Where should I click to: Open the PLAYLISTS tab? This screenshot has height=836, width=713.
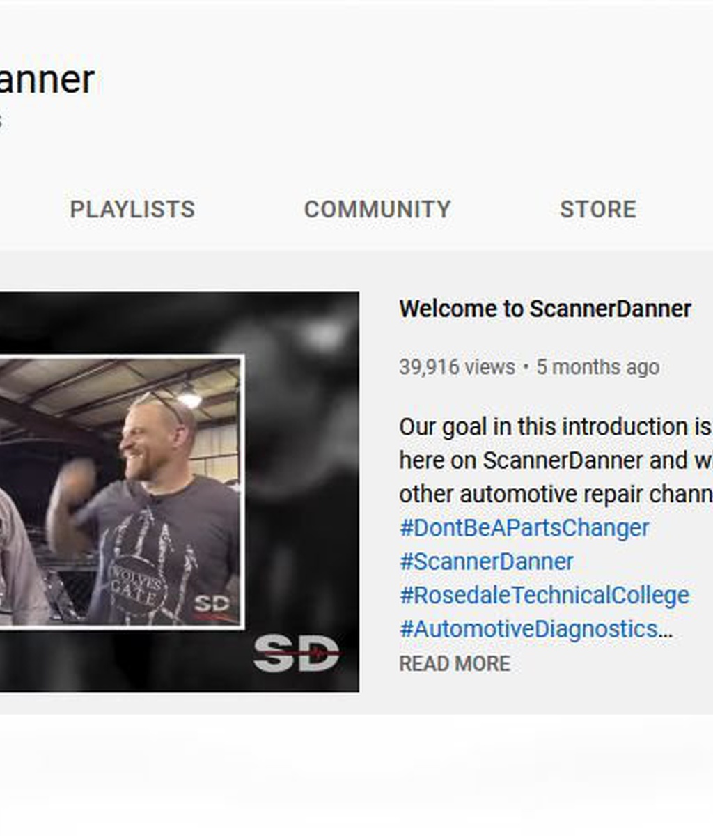(x=132, y=209)
